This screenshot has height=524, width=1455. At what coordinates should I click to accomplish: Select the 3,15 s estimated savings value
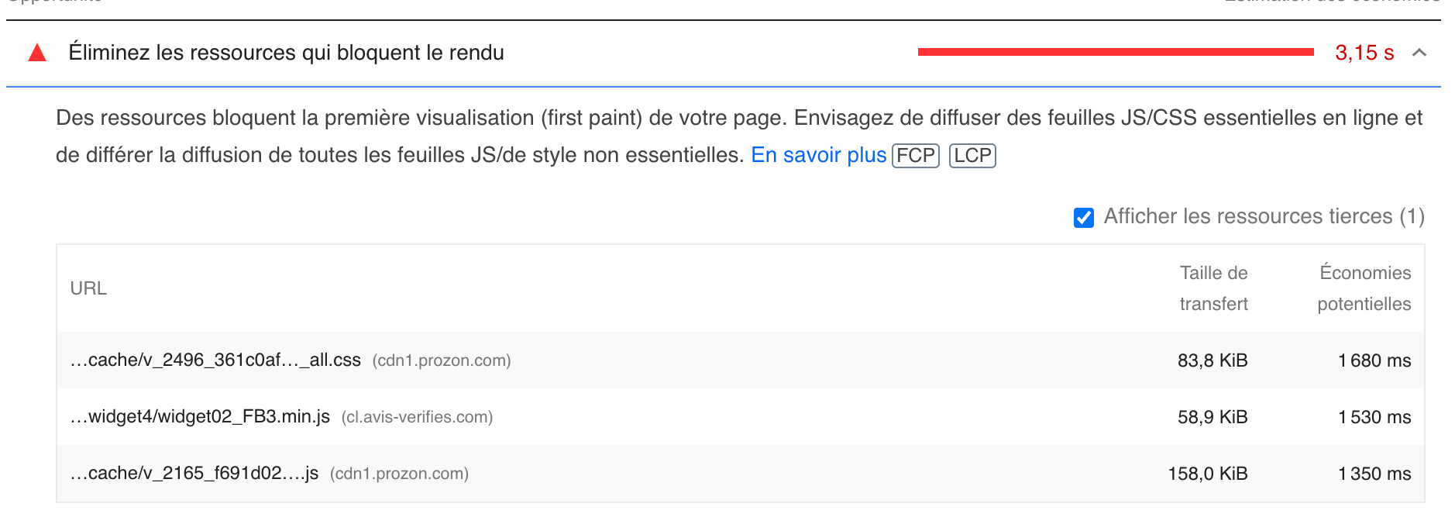(1364, 53)
